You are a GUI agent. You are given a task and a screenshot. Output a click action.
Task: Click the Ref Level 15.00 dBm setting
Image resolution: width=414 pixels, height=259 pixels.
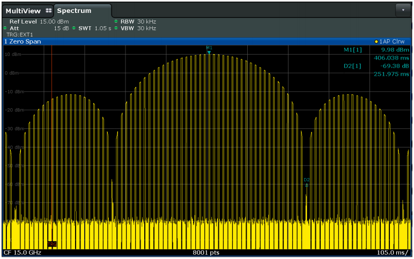39,21
